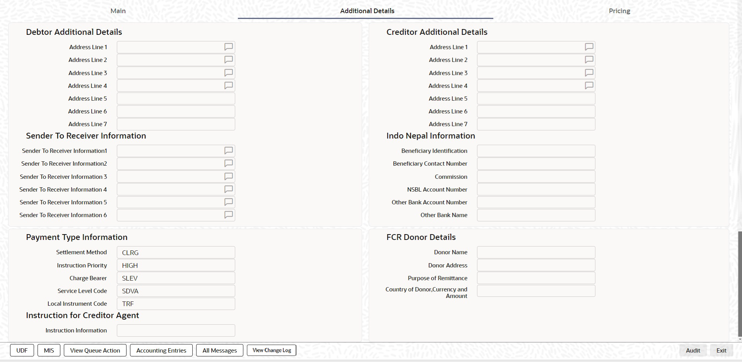Open comment popup for Creditor Address Line 3
This screenshot has height=363, width=742.
pyautogui.click(x=589, y=73)
